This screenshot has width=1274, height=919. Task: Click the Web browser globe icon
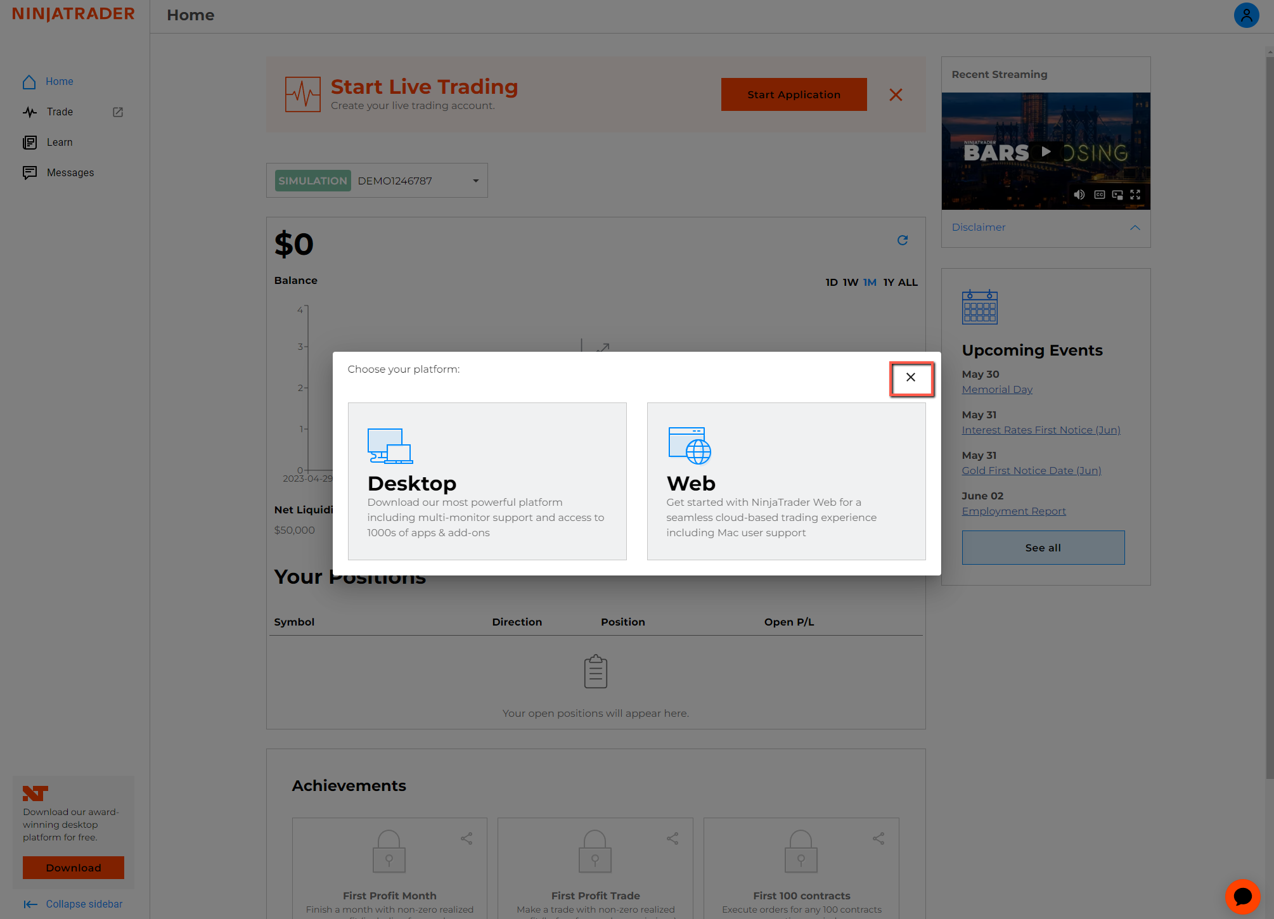coord(690,446)
